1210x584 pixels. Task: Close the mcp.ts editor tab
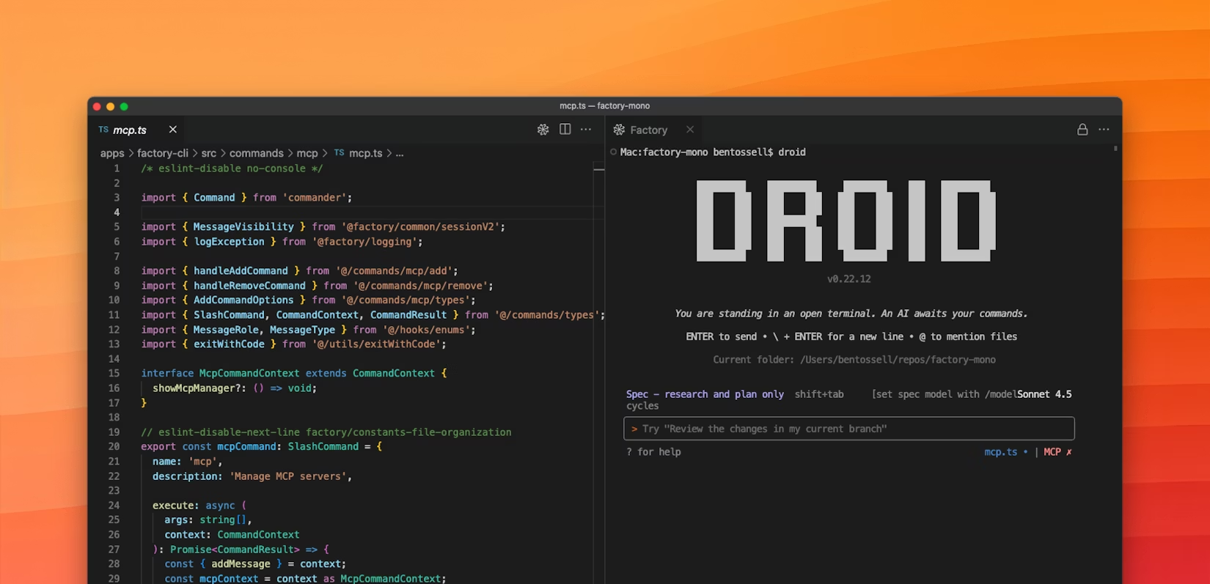coord(172,130)
